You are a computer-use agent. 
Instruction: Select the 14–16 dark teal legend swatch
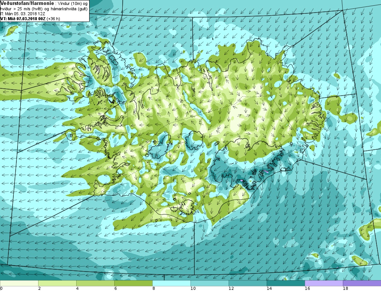pos(286,283)
